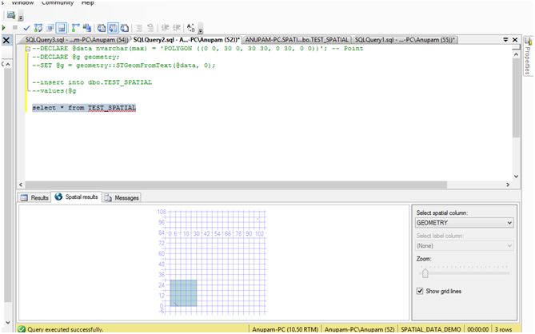Open the Select spatial column dropdown
Image resolution: width=535 pixels, height=334 pixels.
click(x=465, y=225)
